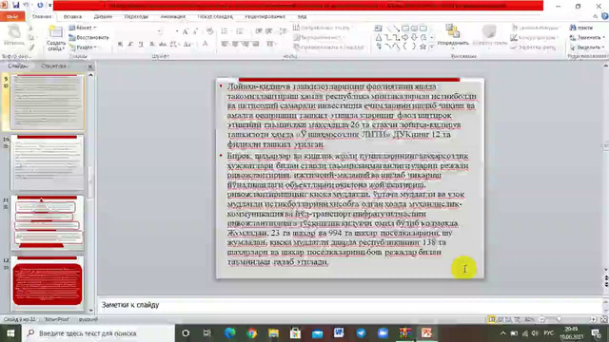This screenshot has height=342, width=609.
Task: Open the Макет layout dropdown
Action: 83,28
